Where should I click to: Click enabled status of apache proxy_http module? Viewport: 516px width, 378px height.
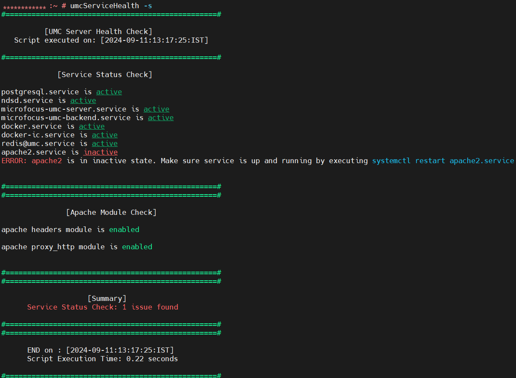coord(137,247)
